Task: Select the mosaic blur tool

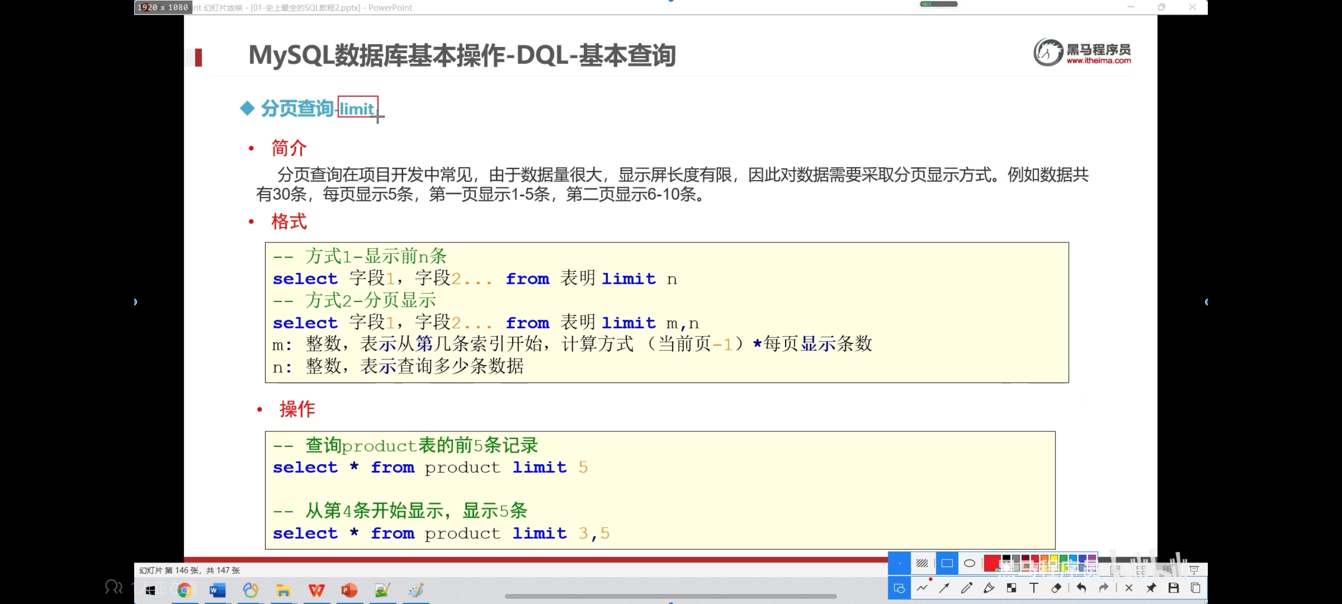Action: [x=1011, y=588]
